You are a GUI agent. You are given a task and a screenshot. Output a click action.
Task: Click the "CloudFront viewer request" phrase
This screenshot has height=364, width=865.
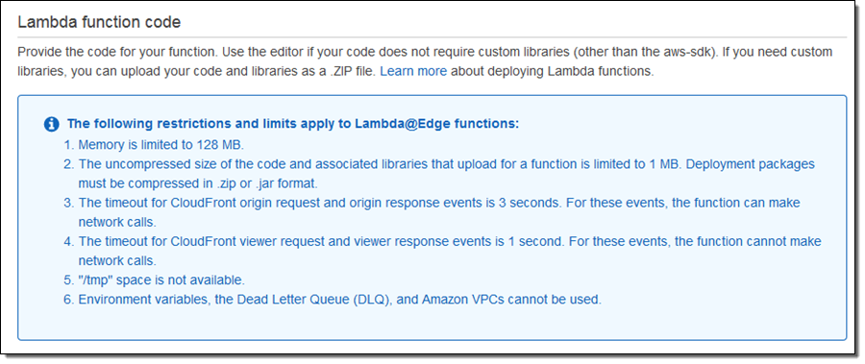[247, 242]
